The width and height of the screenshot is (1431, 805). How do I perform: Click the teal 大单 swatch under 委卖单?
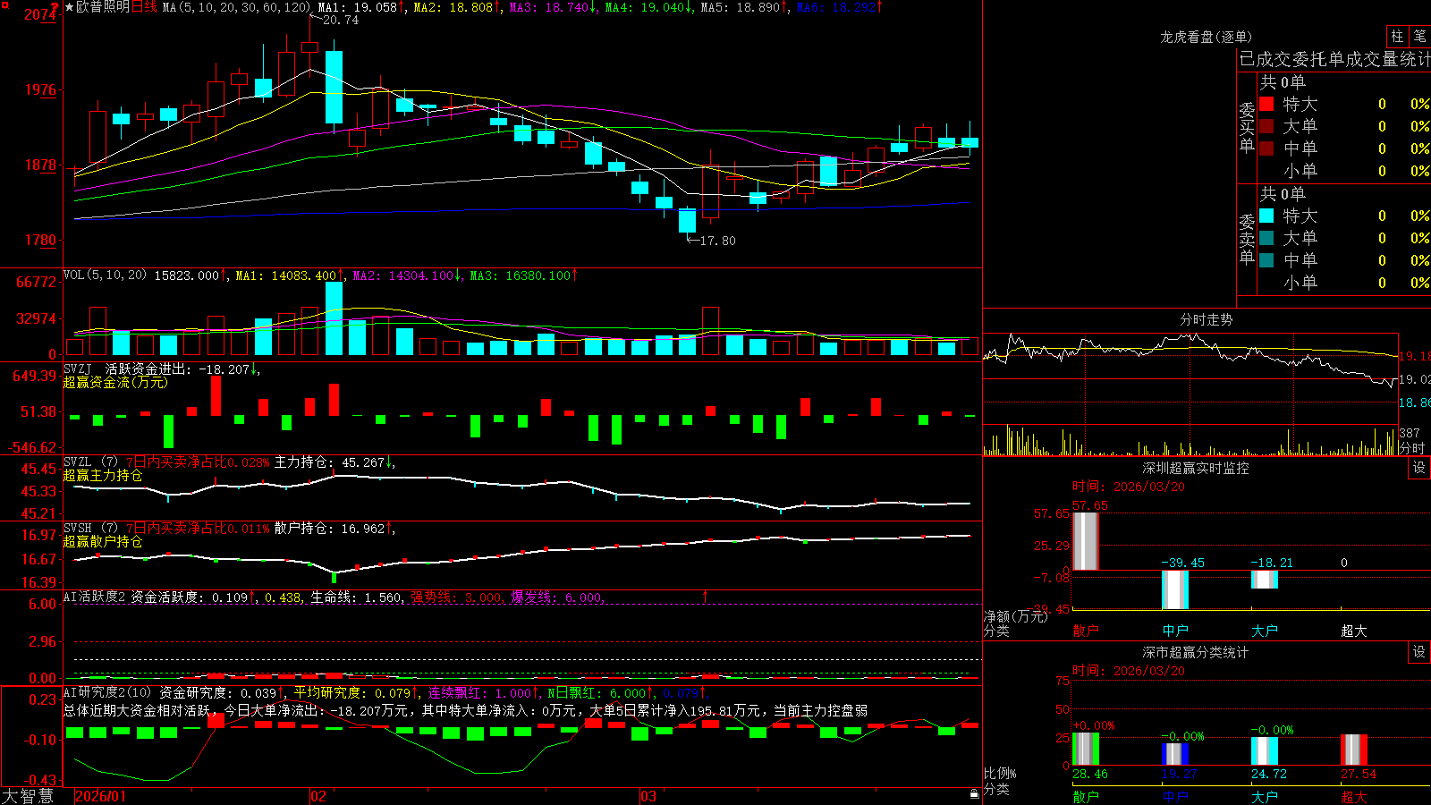click(x=1266, y=238)
